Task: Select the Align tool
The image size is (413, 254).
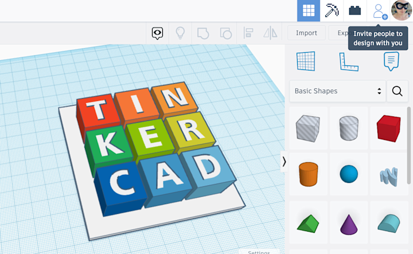Action: (248, 33)
